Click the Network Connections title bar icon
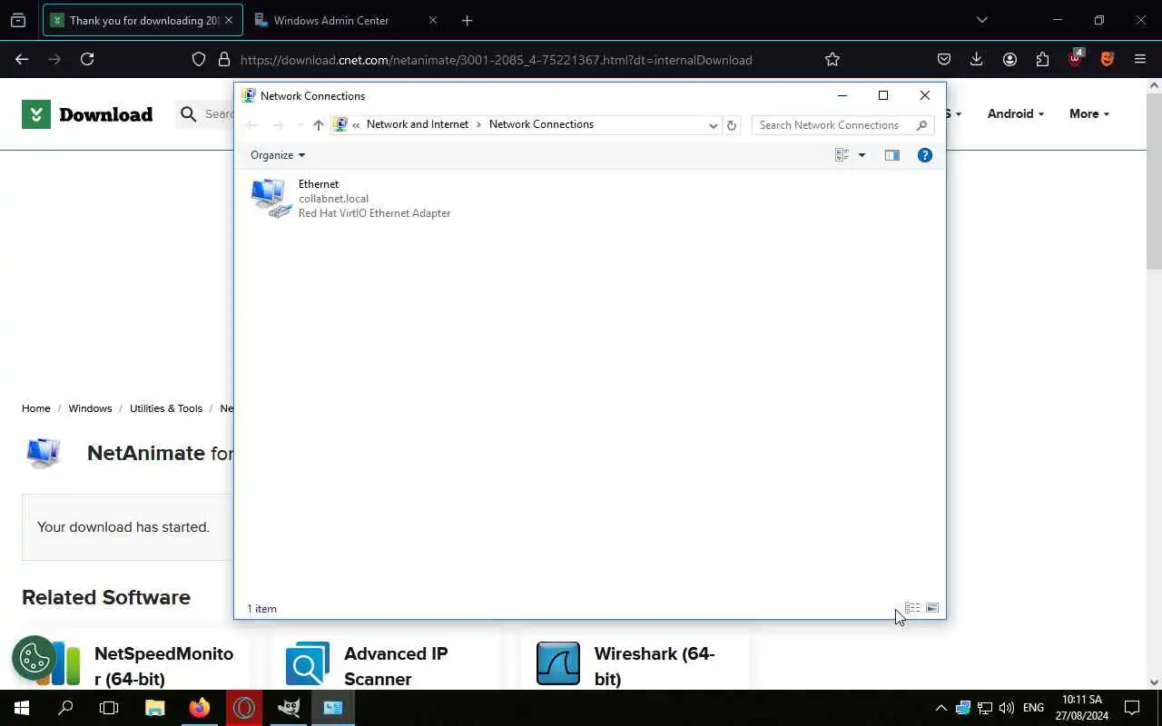Viewport: 1162px width, 726px height. (x=248, y=95)
